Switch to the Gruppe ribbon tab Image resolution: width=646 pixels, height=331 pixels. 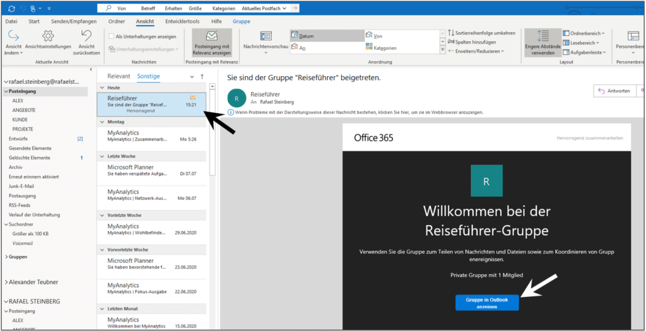(242, 21)
